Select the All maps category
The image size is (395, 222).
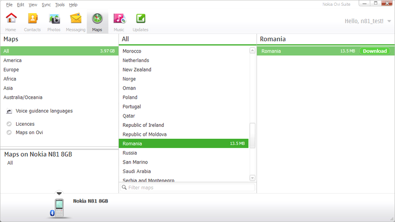[x=60, y=51]
